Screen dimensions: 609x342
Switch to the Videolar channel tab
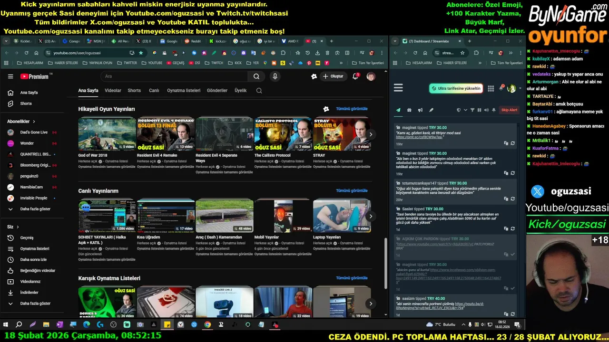pyautogui.click(x=113, y=90)
